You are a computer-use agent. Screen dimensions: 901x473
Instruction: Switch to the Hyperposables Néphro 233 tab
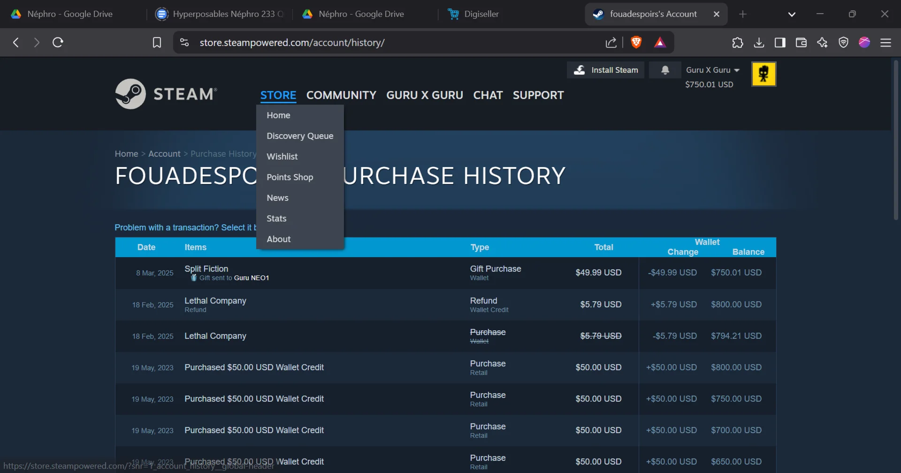click(x=220, y=14)
